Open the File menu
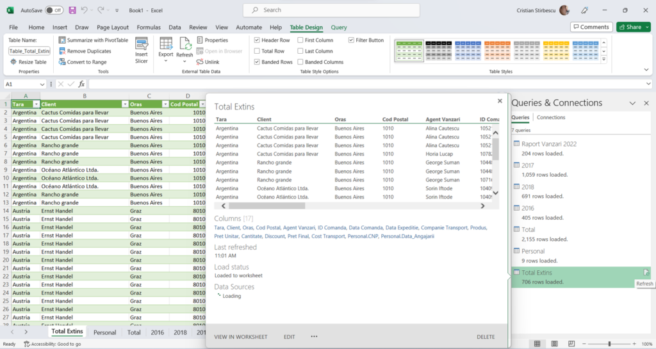This screenshot has width=656, height=349. (13, 27)
